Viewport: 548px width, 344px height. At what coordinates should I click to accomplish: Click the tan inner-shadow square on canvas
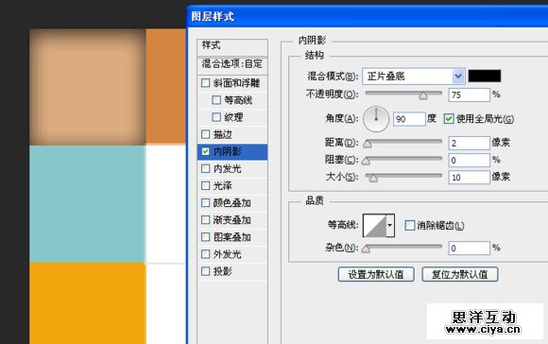pos(87,87)
